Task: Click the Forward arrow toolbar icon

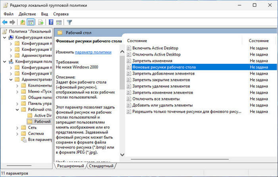Action: (12, 22)
